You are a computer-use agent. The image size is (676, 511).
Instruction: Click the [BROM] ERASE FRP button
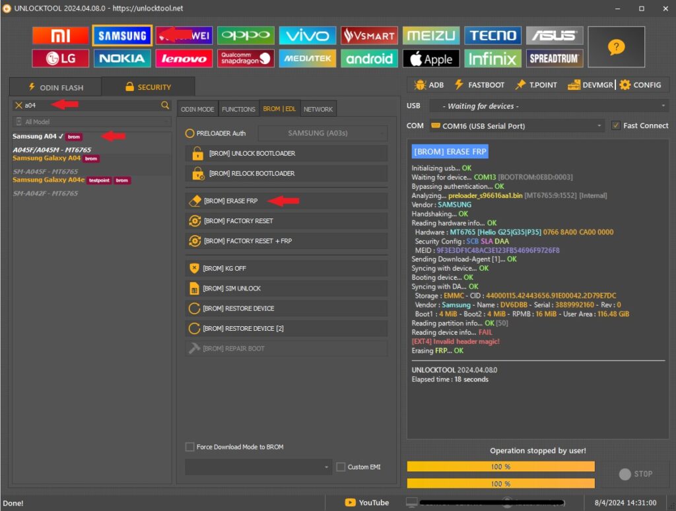[x=286, y=201]
